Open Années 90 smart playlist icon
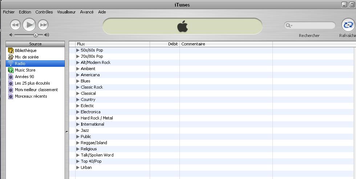The image size is (356, 179). [x=11, y=77]
